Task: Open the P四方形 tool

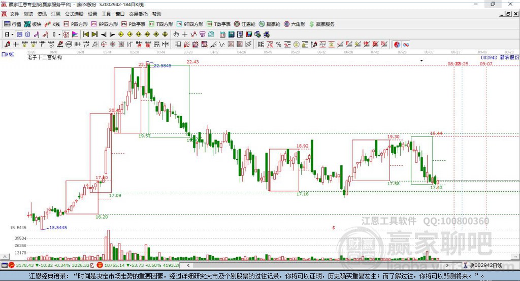Action: [76, 24]
